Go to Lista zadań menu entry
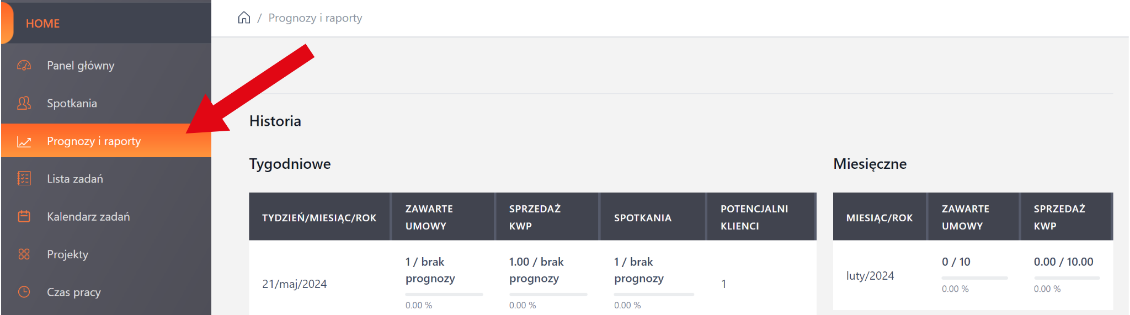Viewport: 1130px width, 315px height. tap(75, 179)
